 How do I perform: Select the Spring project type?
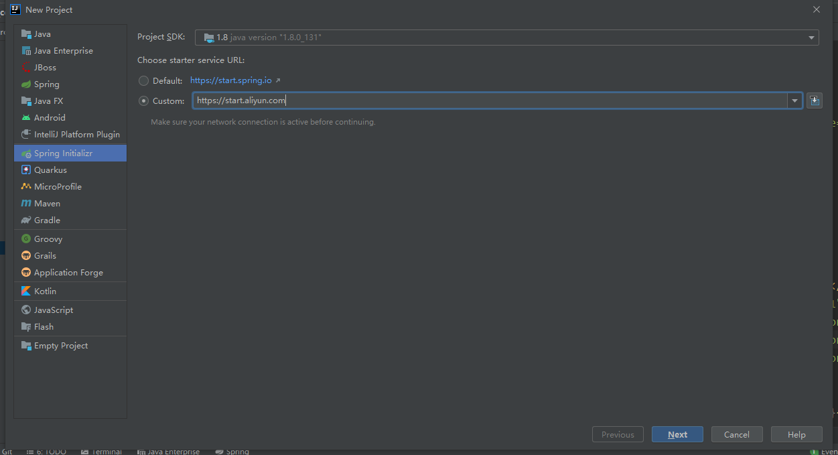pos(70,84)
